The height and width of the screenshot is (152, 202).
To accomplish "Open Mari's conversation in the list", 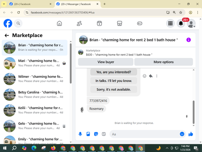I will (x=35, y=63).
